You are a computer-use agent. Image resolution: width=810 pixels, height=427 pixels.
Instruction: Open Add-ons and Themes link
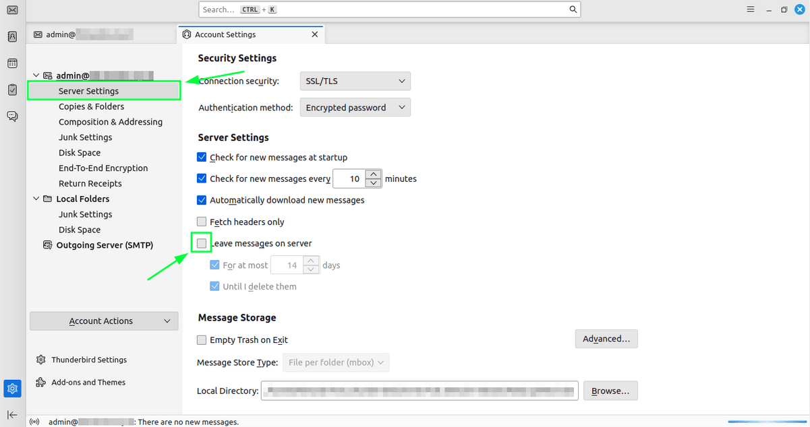click(x=88, y=383)
